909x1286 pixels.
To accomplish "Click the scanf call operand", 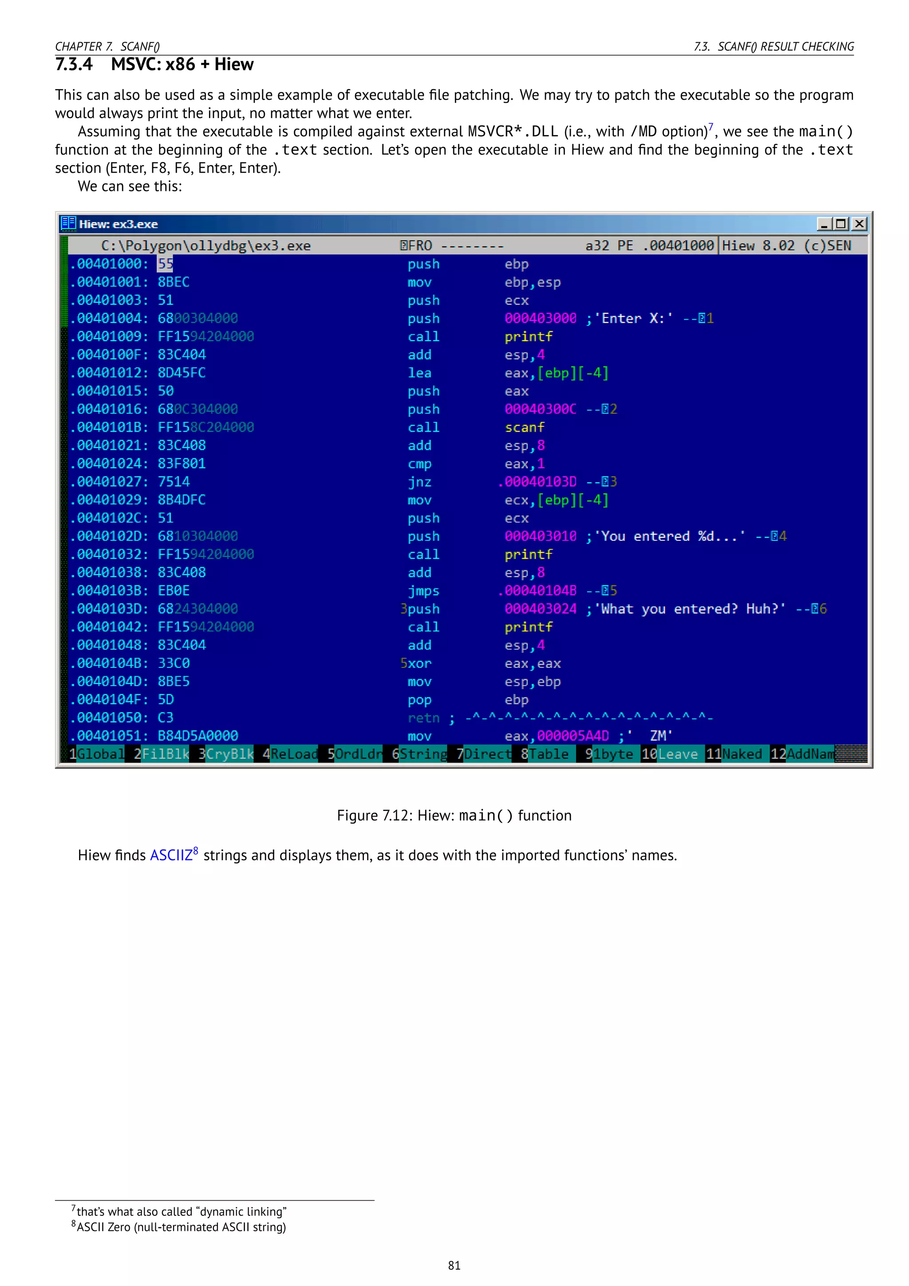I will (x=525, y=427).
